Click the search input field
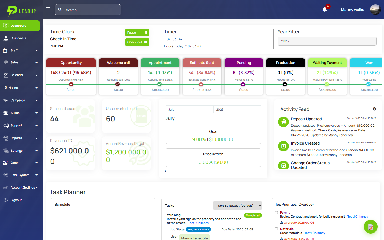 pyautogui.click(x=88, y=10)
